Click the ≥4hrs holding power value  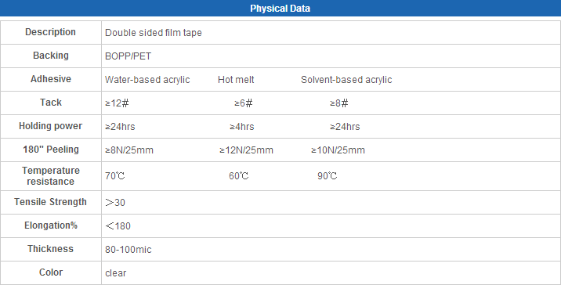click(x=242, y=127)
